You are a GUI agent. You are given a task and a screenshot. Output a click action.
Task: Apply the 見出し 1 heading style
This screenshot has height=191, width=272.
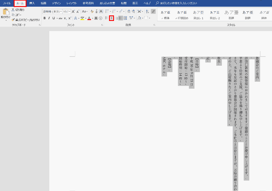click(198, 15)
